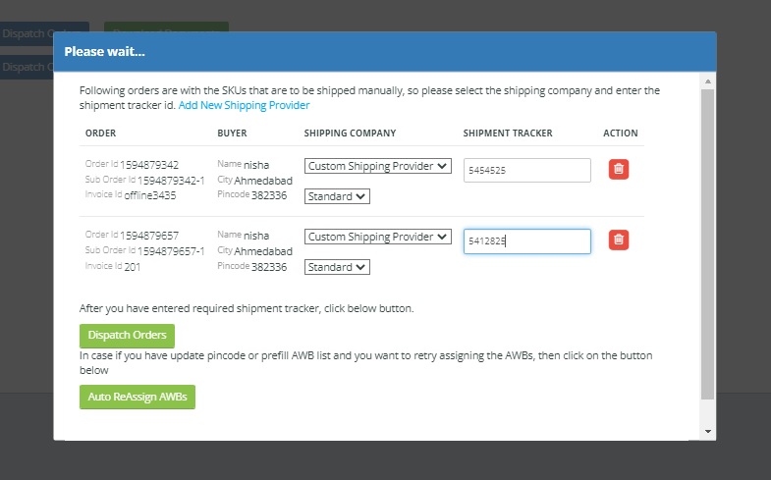Viewport: 771px width, 480px height.
Task: Click the SHIPMENT TRACKER column header
Action: pos(508,133)
